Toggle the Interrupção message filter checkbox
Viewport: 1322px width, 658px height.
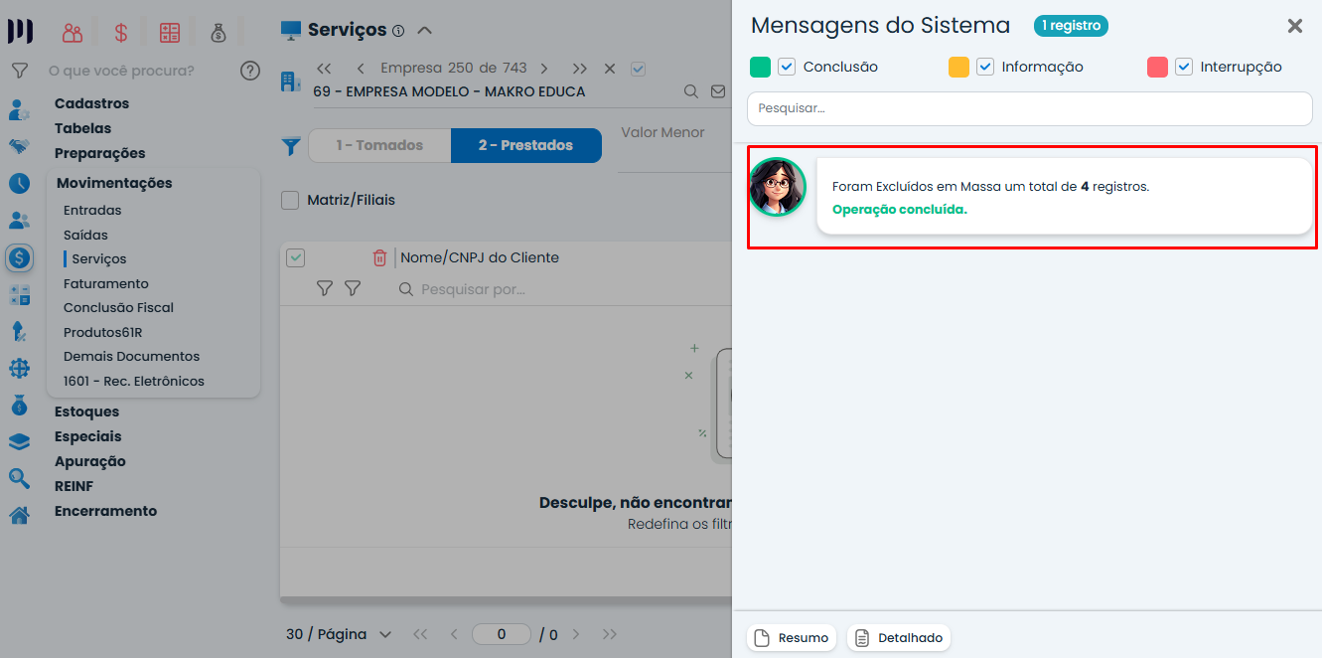point(1184,68)
